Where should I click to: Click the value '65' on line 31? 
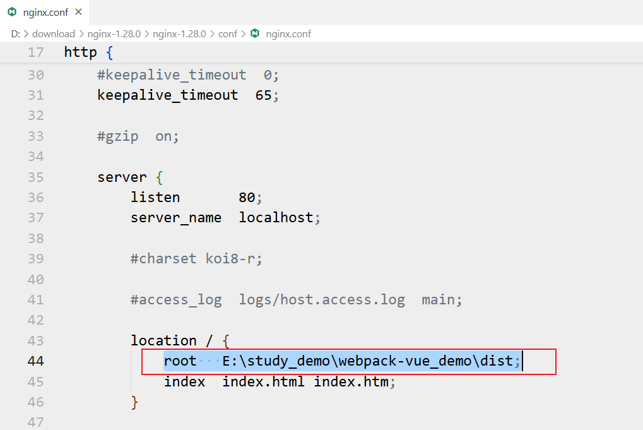pos(263,95)
